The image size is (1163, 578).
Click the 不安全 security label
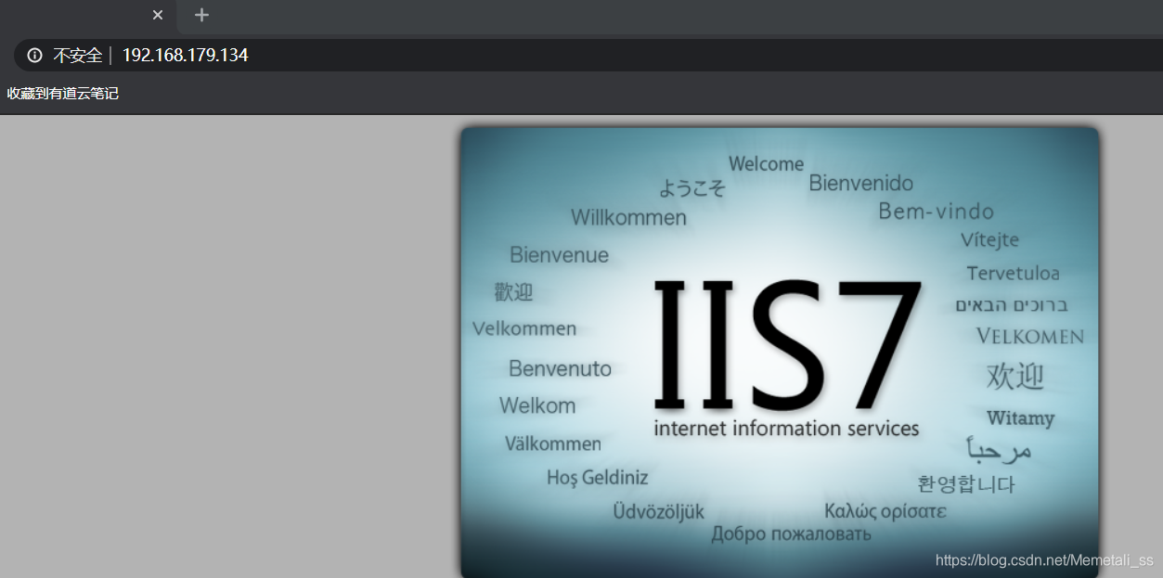coord(77,56)
